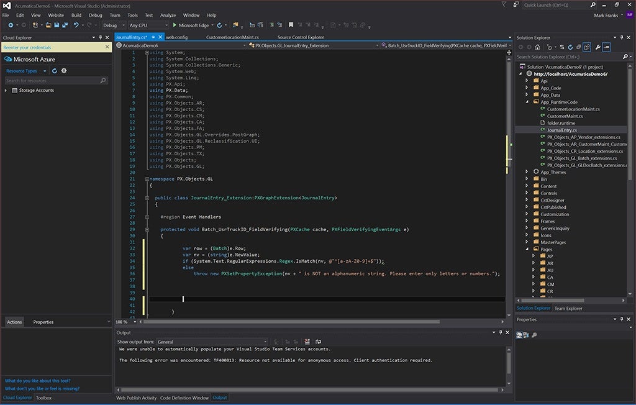636x405 pixels.
Task: Click the Clear All icon in Output panel
Action: point(307,342)
